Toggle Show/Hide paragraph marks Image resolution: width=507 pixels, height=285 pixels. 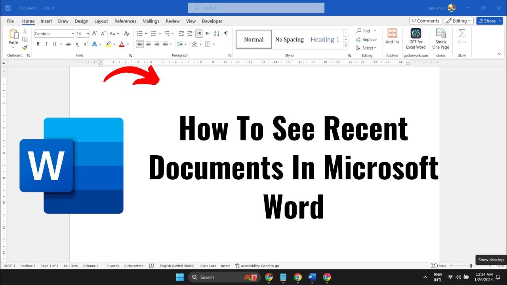pos(226,34)
